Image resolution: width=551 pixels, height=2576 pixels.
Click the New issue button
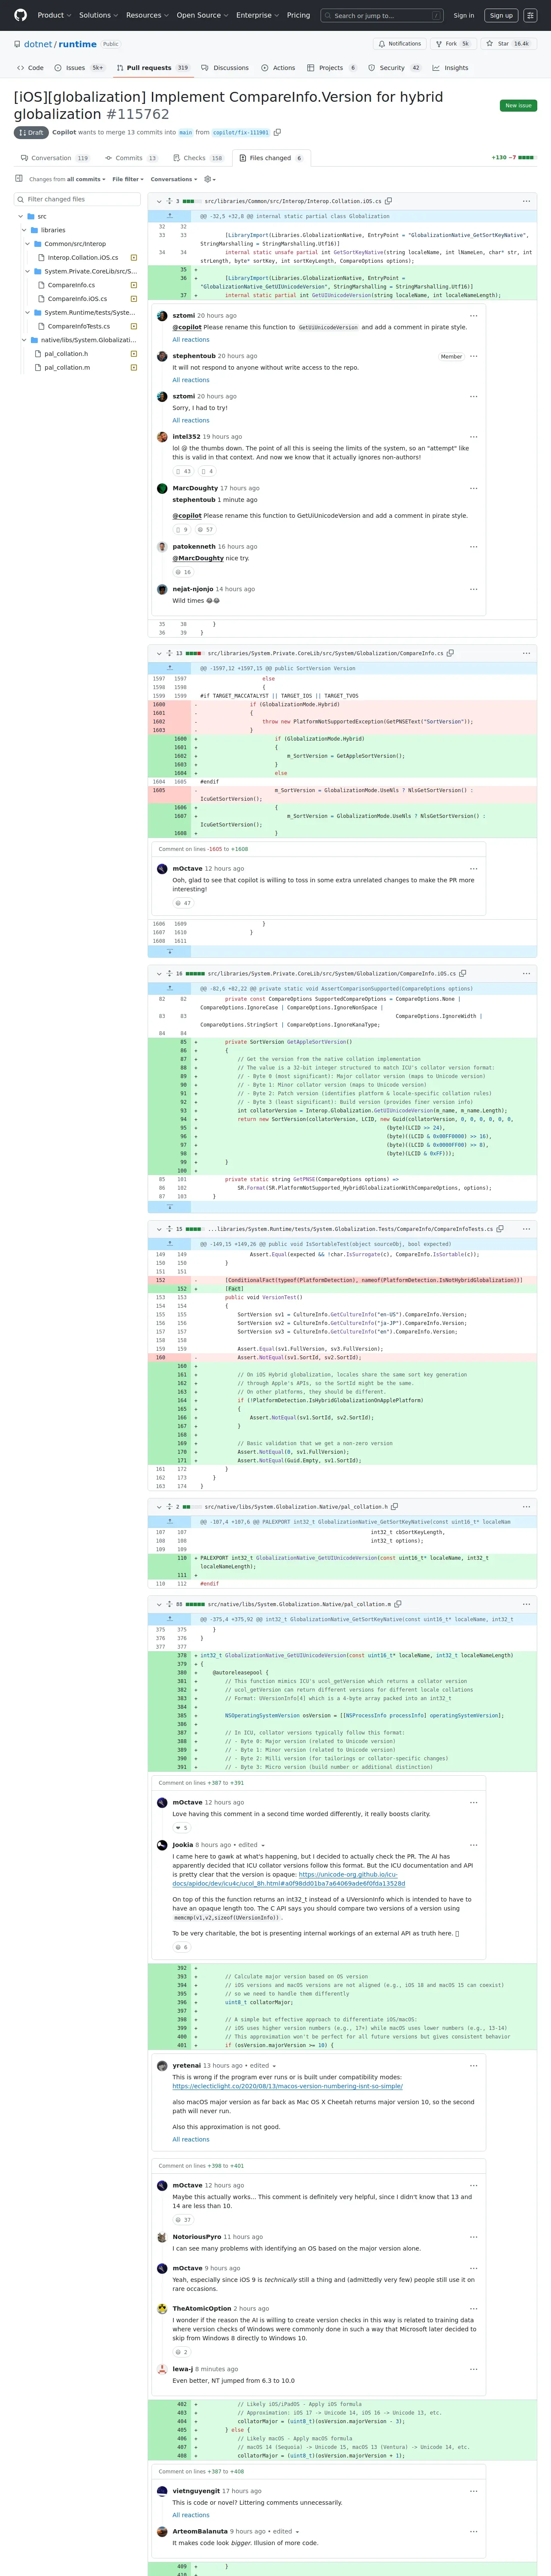click(x=518, y=105)
